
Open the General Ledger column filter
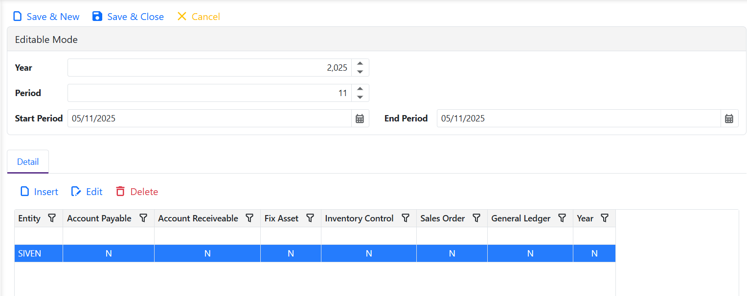click(562, 218)
